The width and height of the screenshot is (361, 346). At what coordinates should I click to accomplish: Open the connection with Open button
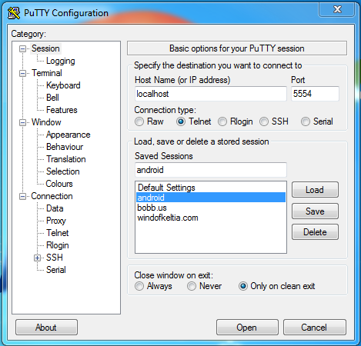pos(247,328)
